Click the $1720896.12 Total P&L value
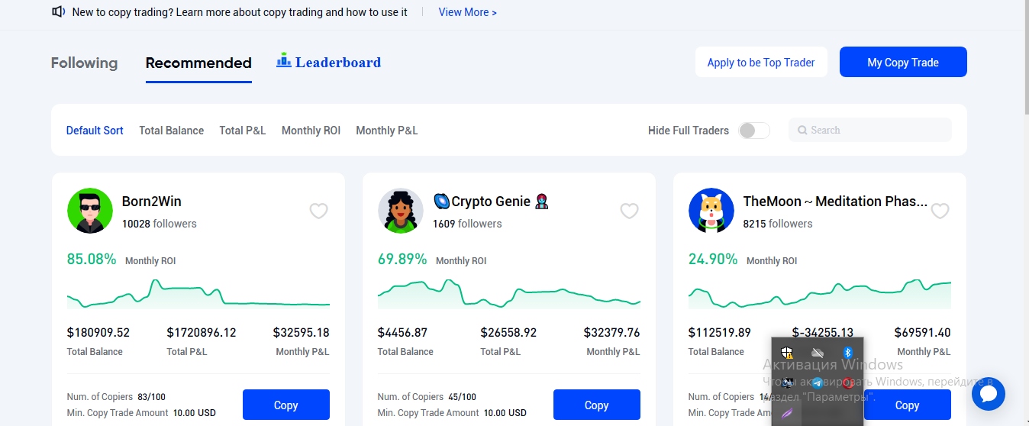1029x426 pixels. (202, 333)
